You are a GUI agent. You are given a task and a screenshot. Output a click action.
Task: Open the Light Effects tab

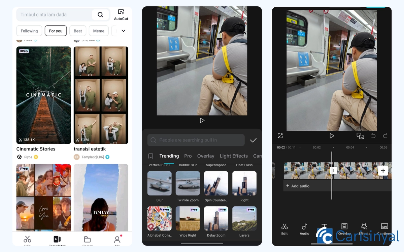pyautogui.click(x=234, y=156)
